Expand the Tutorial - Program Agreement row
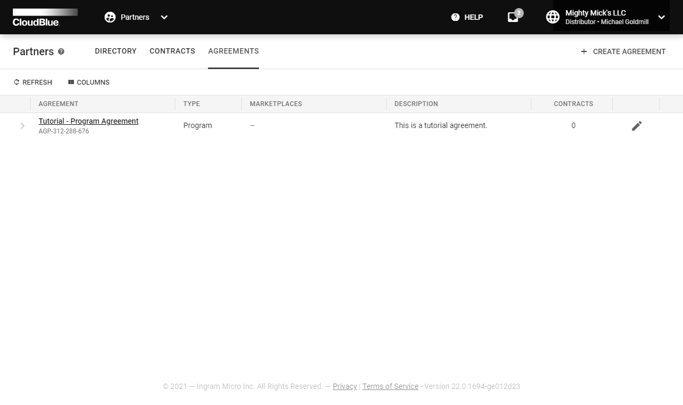 (22, 125)
